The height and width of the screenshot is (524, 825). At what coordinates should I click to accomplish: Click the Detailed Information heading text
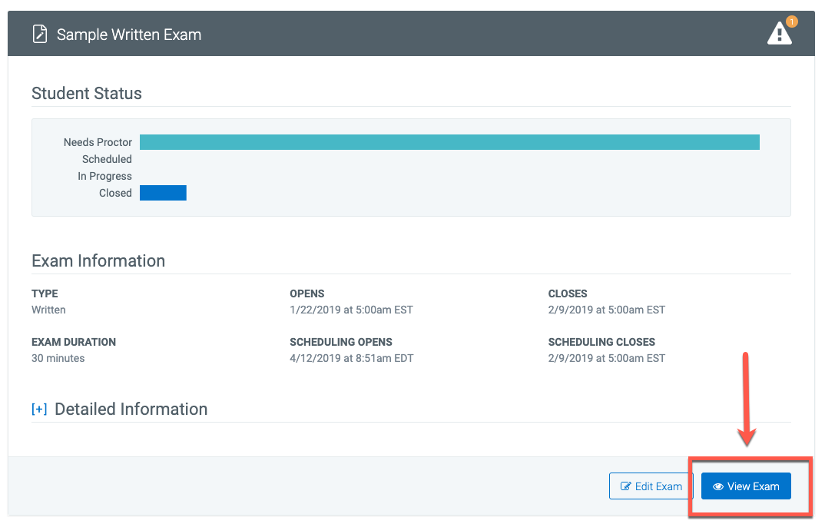131,409
